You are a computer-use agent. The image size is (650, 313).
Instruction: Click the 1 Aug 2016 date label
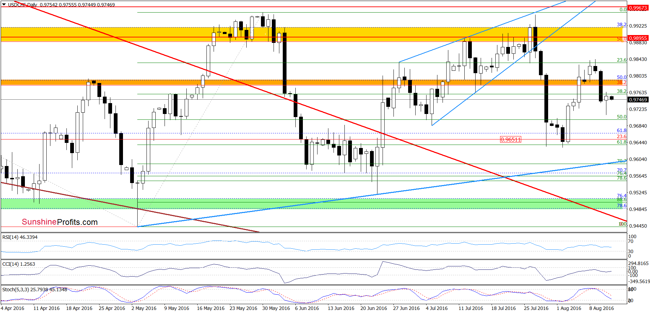pos(569,308)
